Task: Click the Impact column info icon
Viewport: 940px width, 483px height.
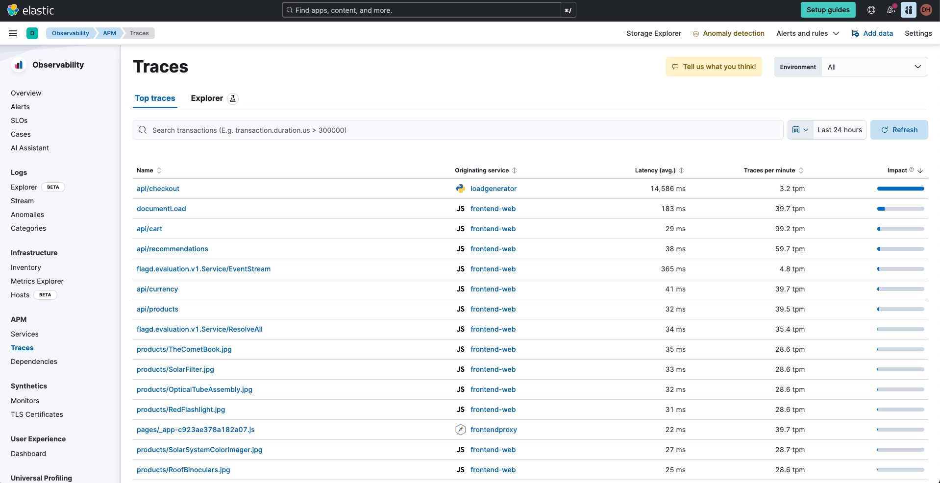Action: [x=912, y=170]
